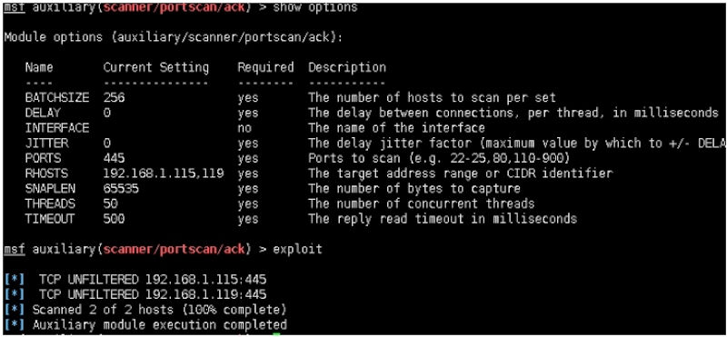This screenshot has width=727, height=337.
Task: Select the TIMEOUT value 500
Action: click(114, 219)
